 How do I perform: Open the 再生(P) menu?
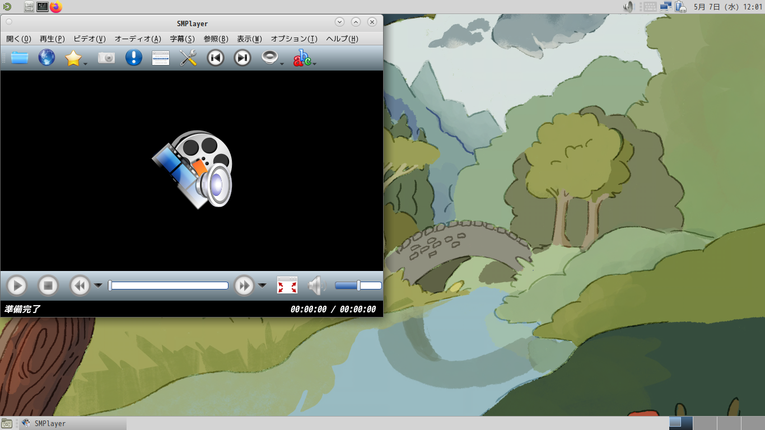[x=52, y=39]
